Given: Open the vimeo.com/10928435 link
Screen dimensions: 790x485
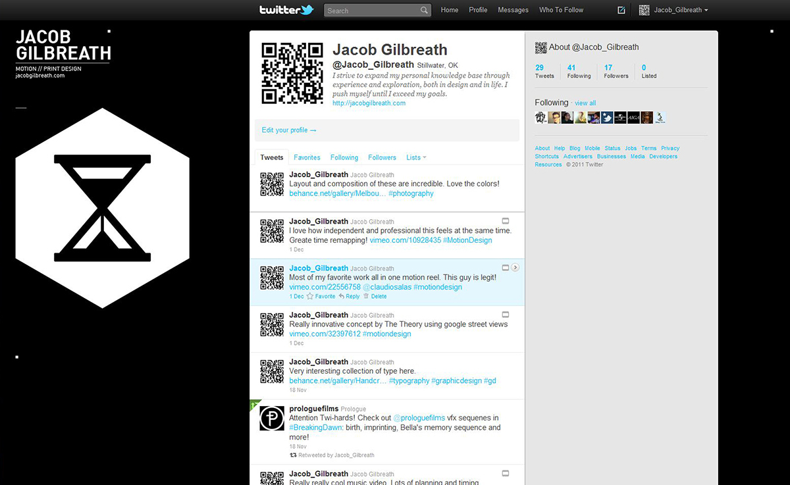Looking at the screenshot, I should pos(404,240).
